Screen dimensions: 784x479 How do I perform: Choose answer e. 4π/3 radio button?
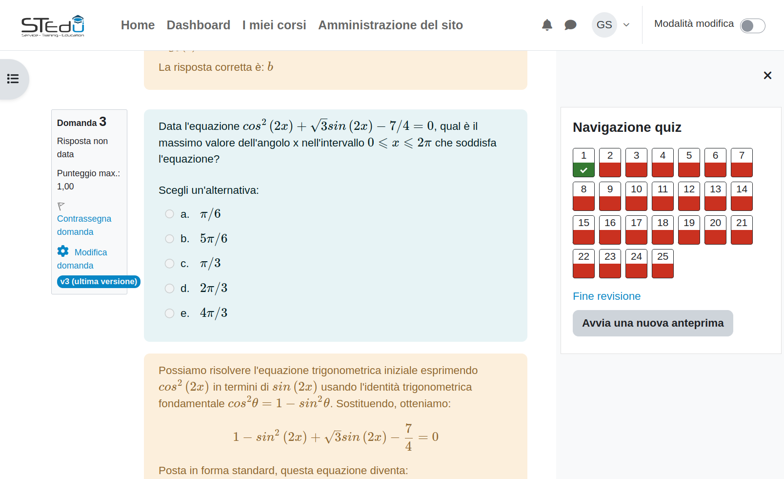point(169,313)
